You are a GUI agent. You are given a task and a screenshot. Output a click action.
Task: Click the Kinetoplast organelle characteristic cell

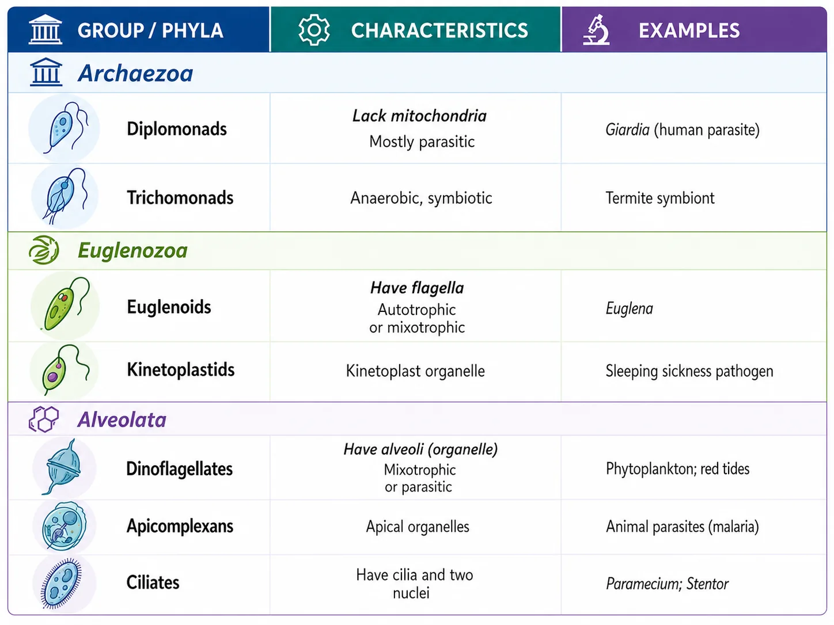pos(415,371)
